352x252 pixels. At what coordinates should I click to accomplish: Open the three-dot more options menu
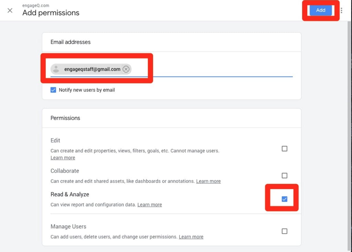(x=341, y=11)
